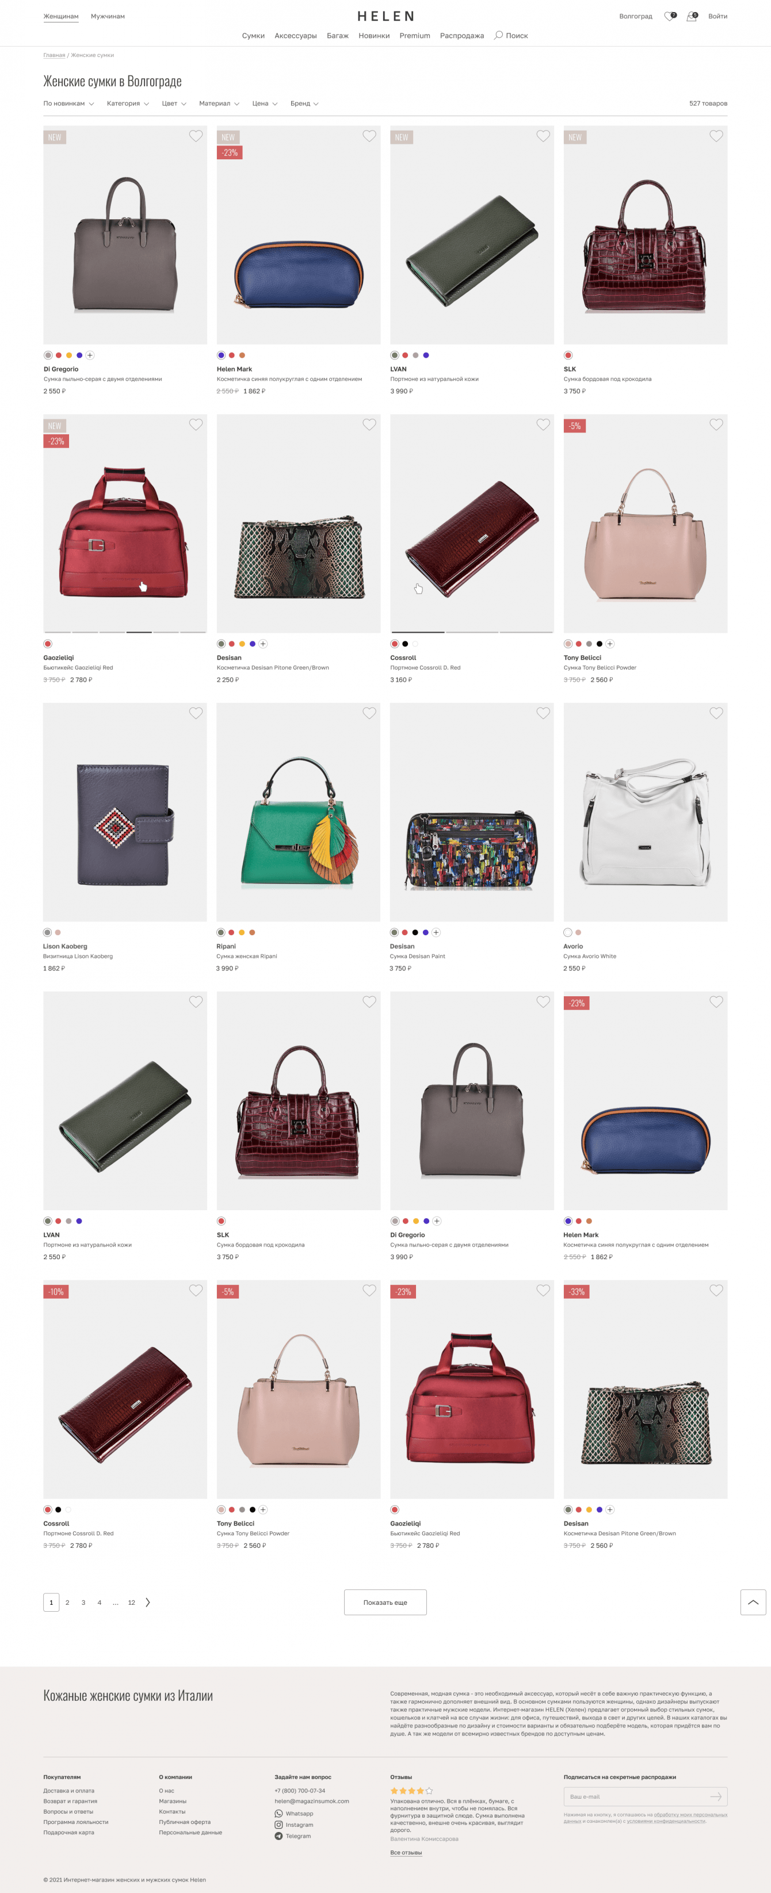Screen dimensions: 771x1893
Task: Click the Ваш e-mail input field
Action: [x=636, y=1797]
